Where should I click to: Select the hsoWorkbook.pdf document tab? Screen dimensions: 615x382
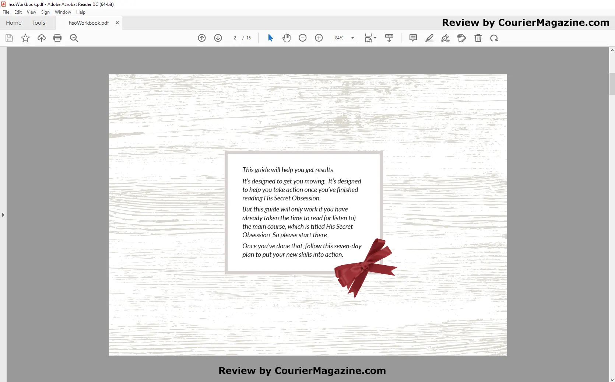coord(89,23)
